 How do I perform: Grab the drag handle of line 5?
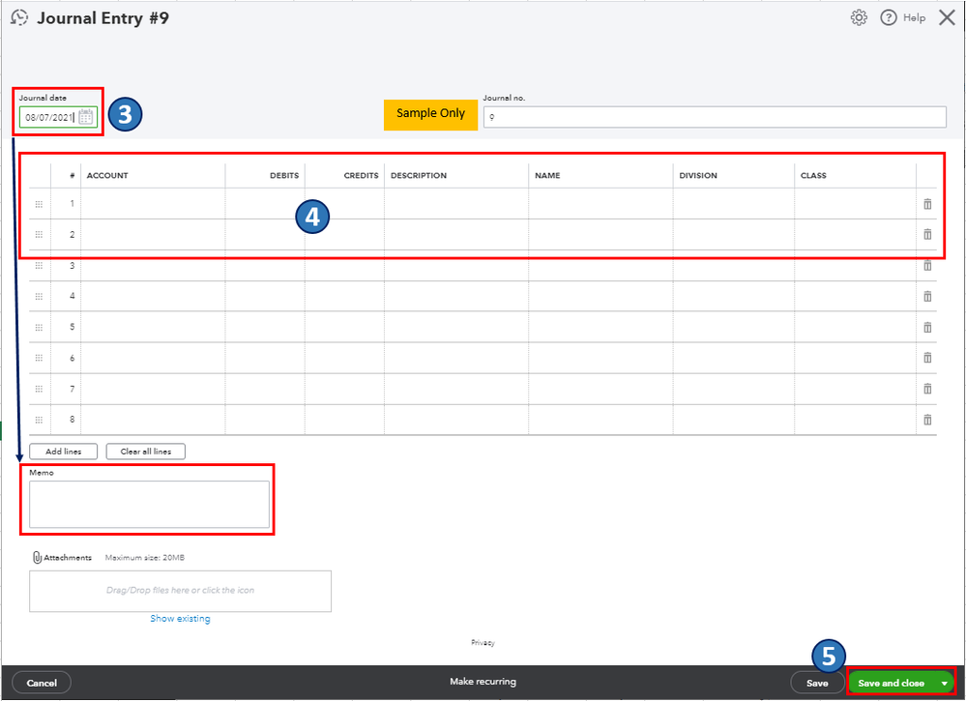[39, 327]
